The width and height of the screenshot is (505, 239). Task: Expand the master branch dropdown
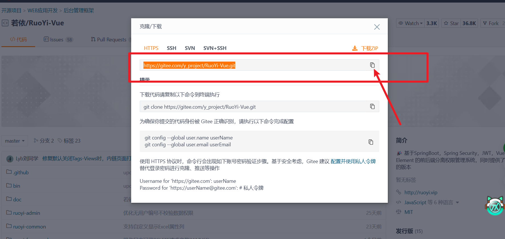pyautogui.click(x=15, y=141)
